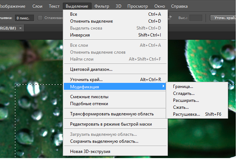Screen dimensions: 238x161
Task: Choose Подобные оттенки
Action: (115, 104)
